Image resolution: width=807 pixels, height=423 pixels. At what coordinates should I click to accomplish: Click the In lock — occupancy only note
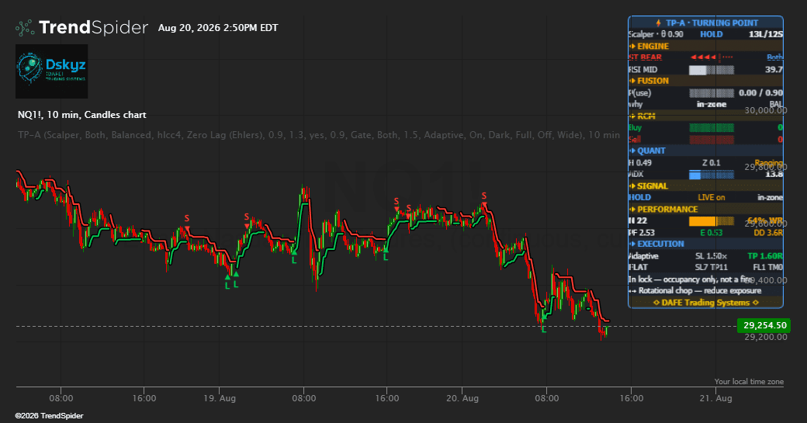click(x=690, y=279)
